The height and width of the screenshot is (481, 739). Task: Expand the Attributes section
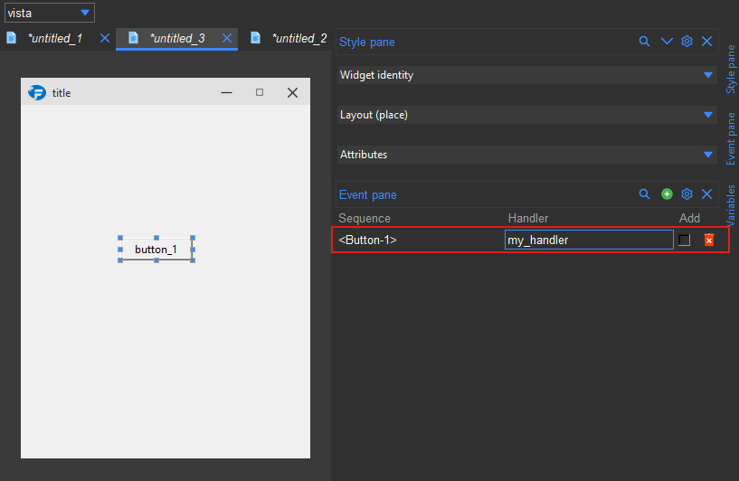527,155
